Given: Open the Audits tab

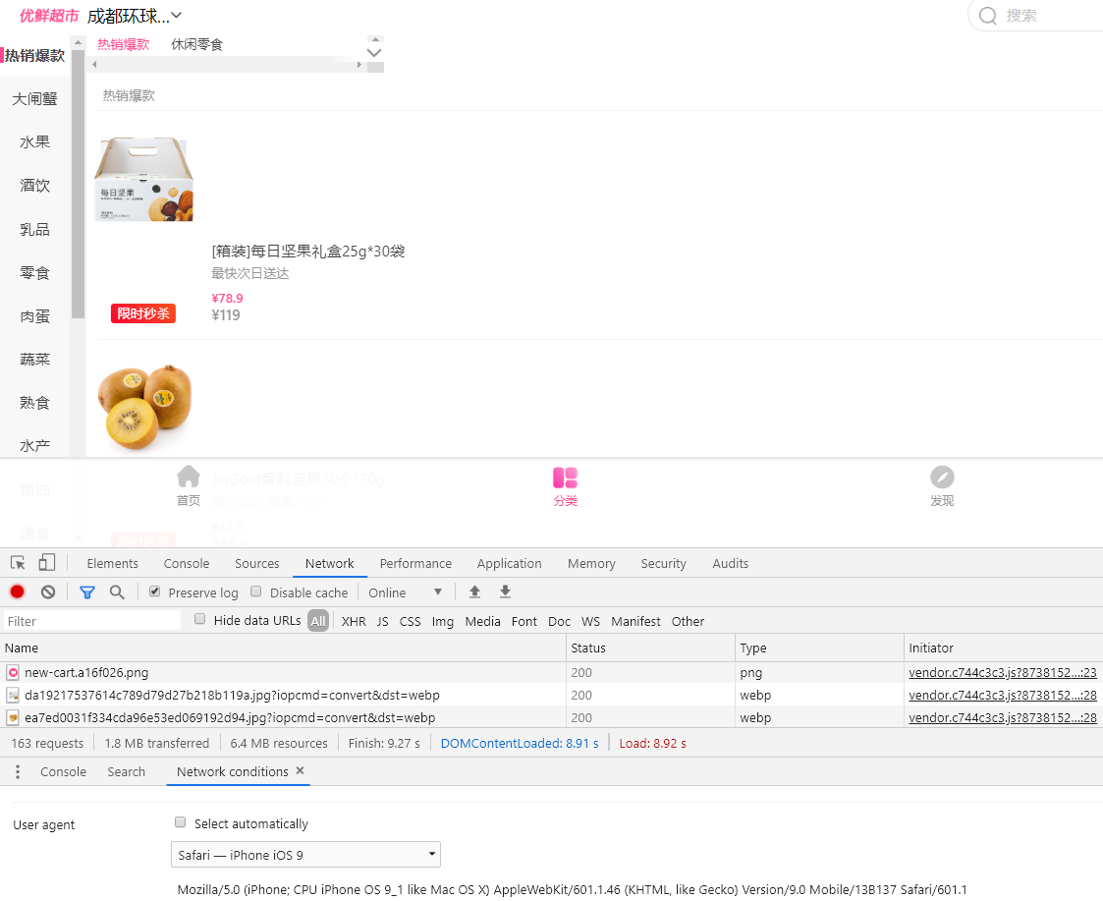Looking at the screenshot, I should pos(730,564).
